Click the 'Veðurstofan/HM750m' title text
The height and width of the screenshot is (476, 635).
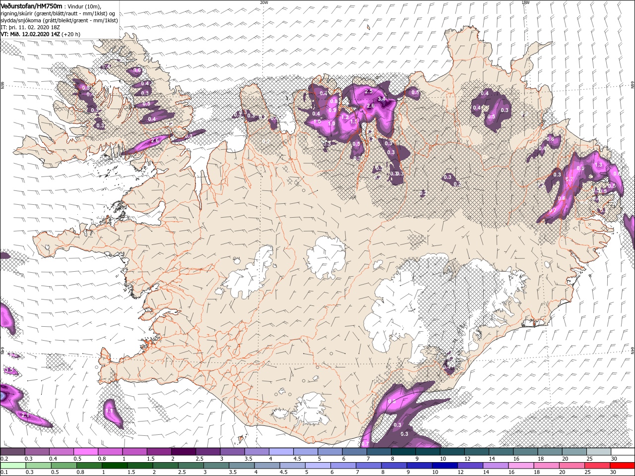(31, 6)
